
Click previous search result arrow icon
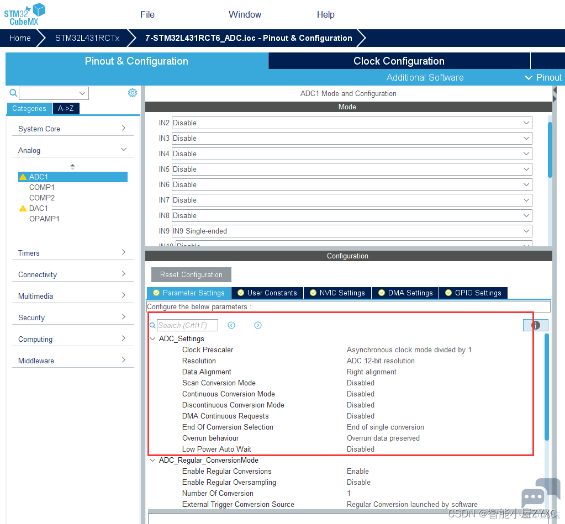tap(231, 325)
